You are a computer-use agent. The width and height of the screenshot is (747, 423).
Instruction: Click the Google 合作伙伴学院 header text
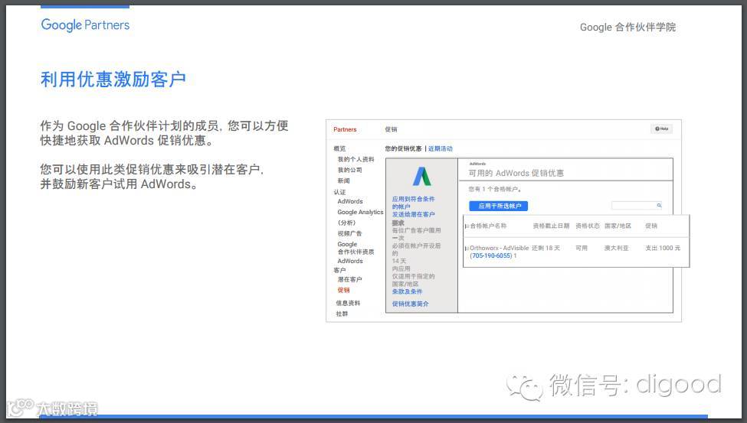627,27
